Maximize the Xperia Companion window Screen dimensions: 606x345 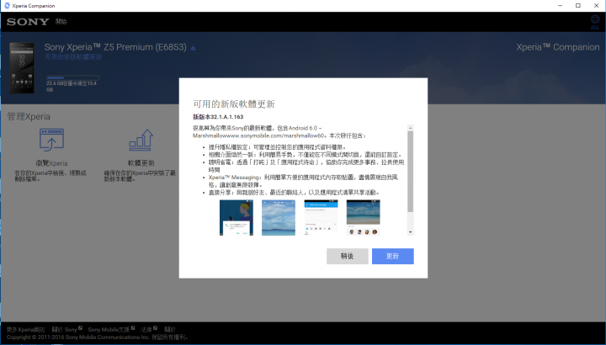[x=578, y=5]
